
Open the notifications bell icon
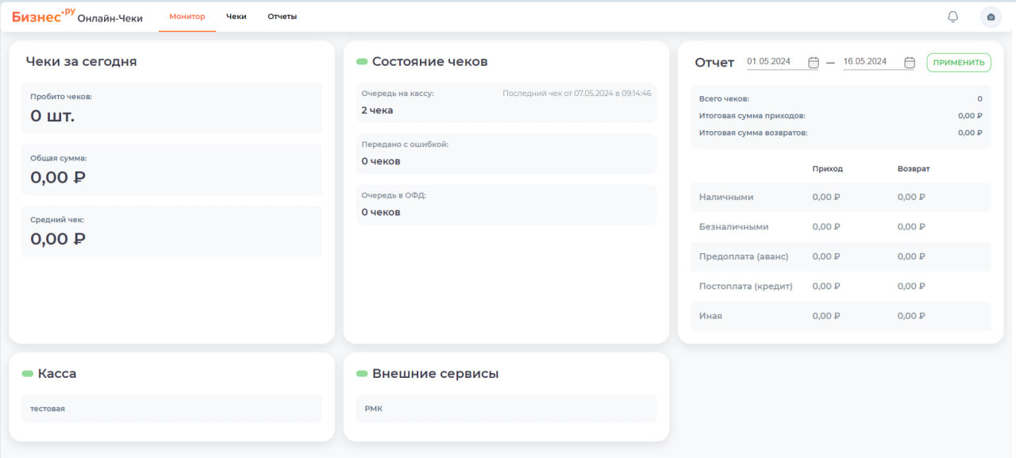(953, 17)
